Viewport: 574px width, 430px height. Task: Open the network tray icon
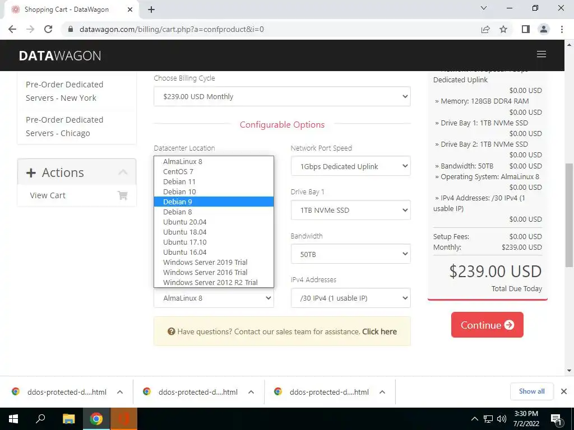coord(488,419)
